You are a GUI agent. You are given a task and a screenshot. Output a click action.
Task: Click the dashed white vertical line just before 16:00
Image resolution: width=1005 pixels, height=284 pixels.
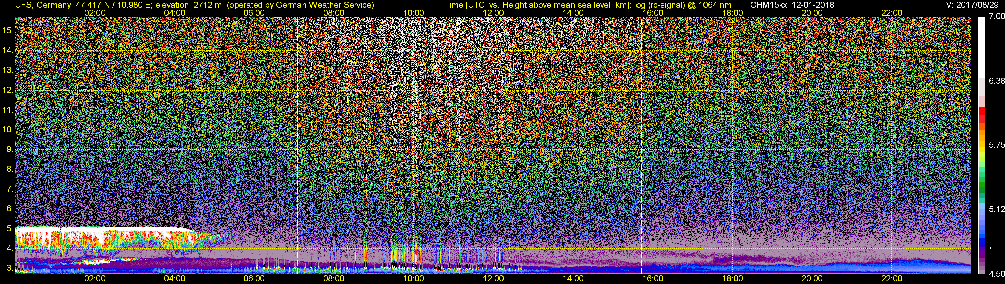(642, 145)
